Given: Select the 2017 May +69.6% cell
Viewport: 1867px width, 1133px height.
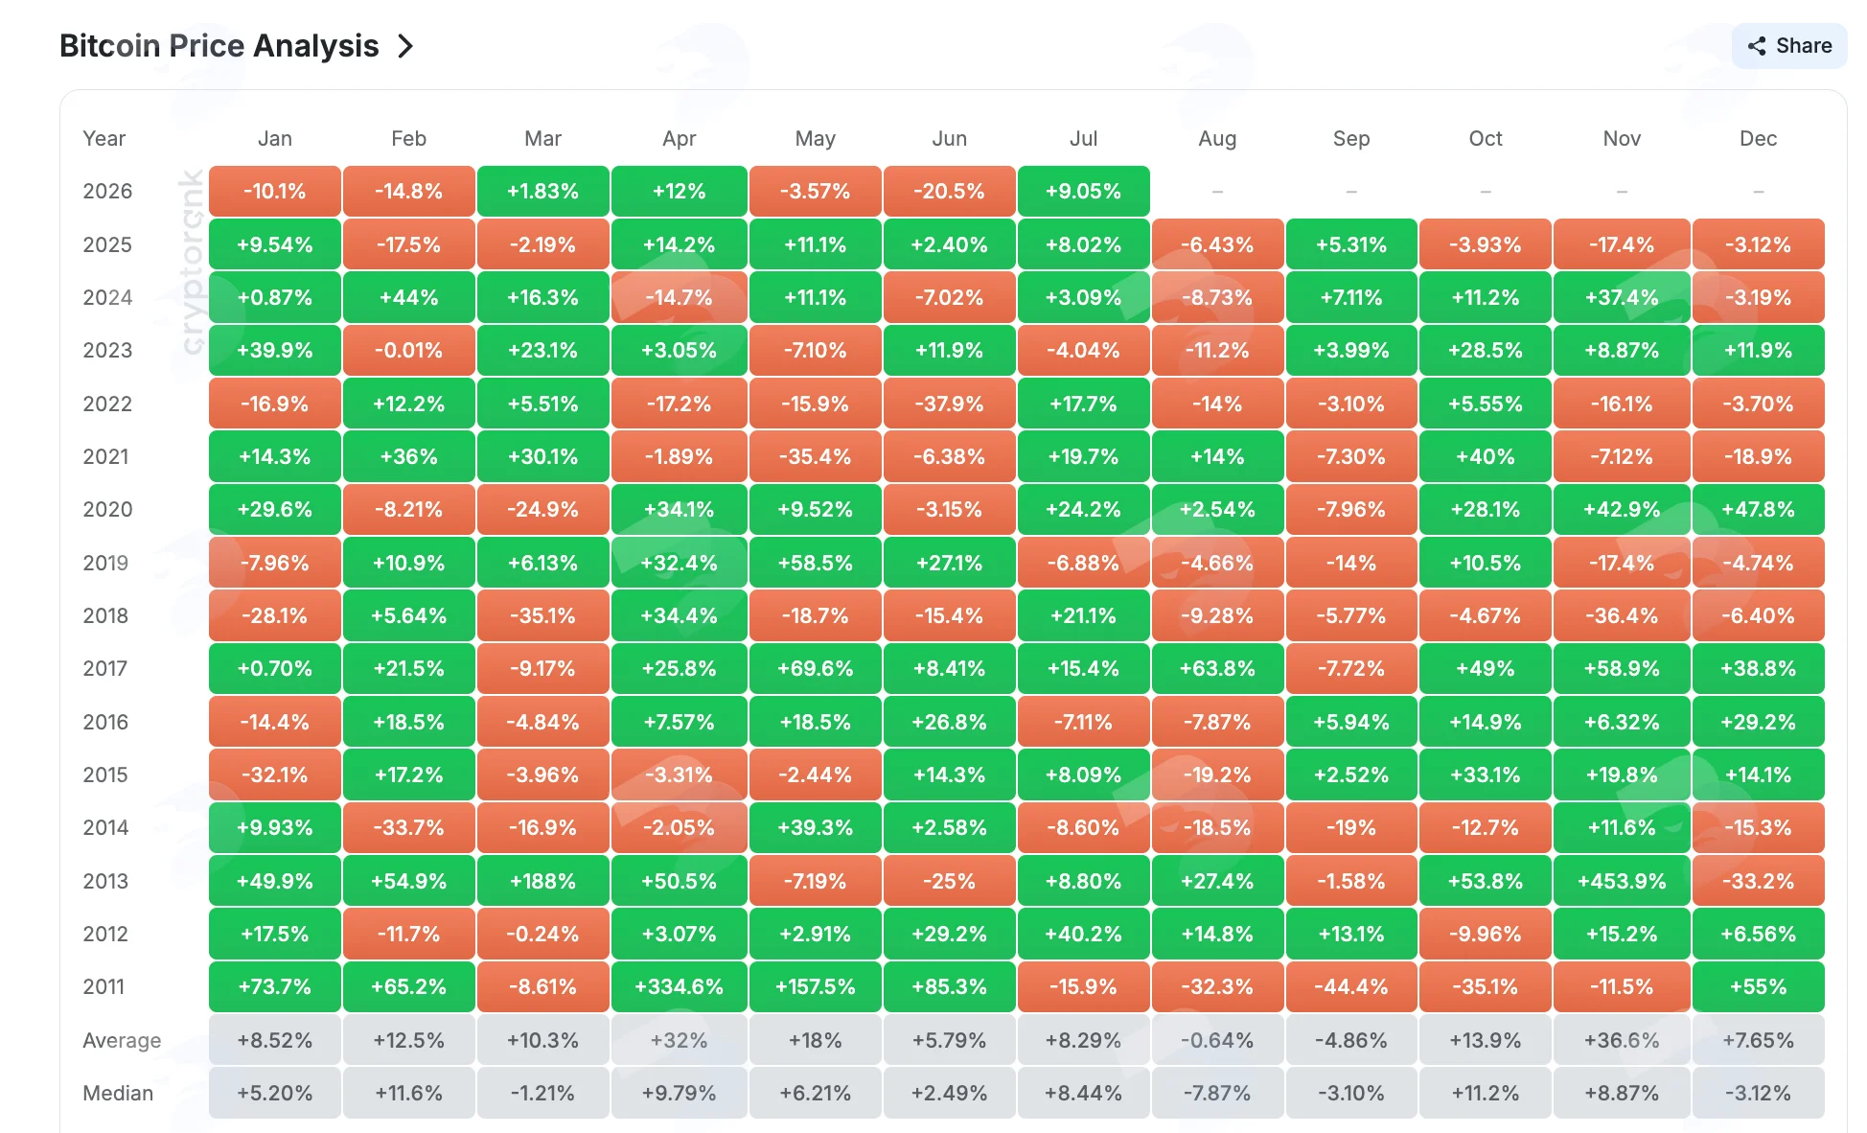Looking at the screenshot, I should [815, 668].
